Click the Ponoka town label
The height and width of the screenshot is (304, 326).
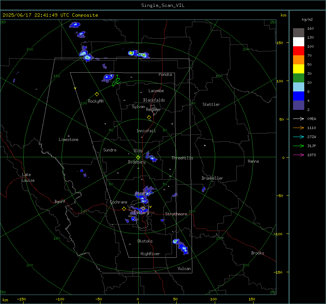point(165,74)
